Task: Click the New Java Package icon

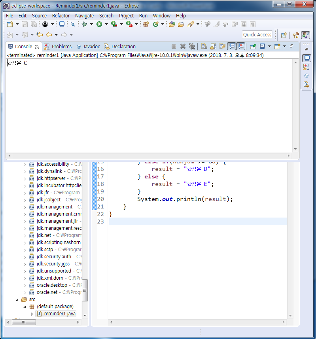Action: tap(146, 24)
